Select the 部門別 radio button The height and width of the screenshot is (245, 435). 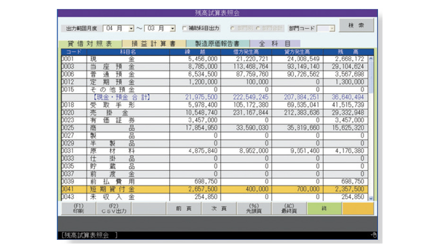[x=233, y=28]
